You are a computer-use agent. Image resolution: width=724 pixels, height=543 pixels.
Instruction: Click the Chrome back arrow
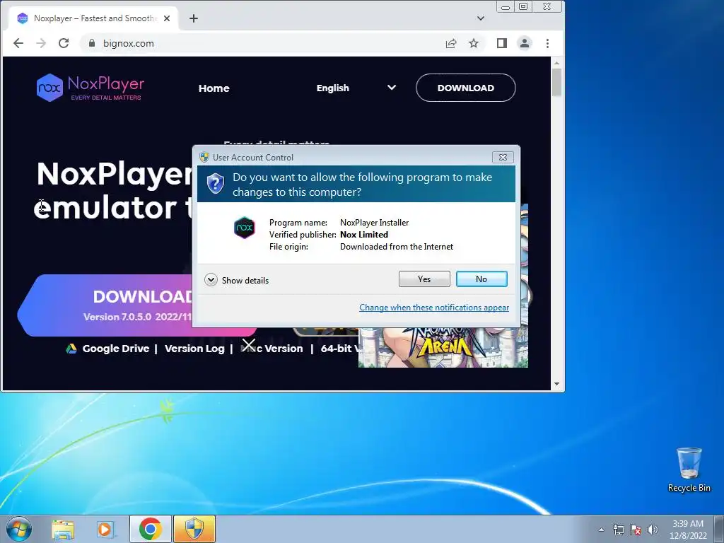(x=18, y=43)
